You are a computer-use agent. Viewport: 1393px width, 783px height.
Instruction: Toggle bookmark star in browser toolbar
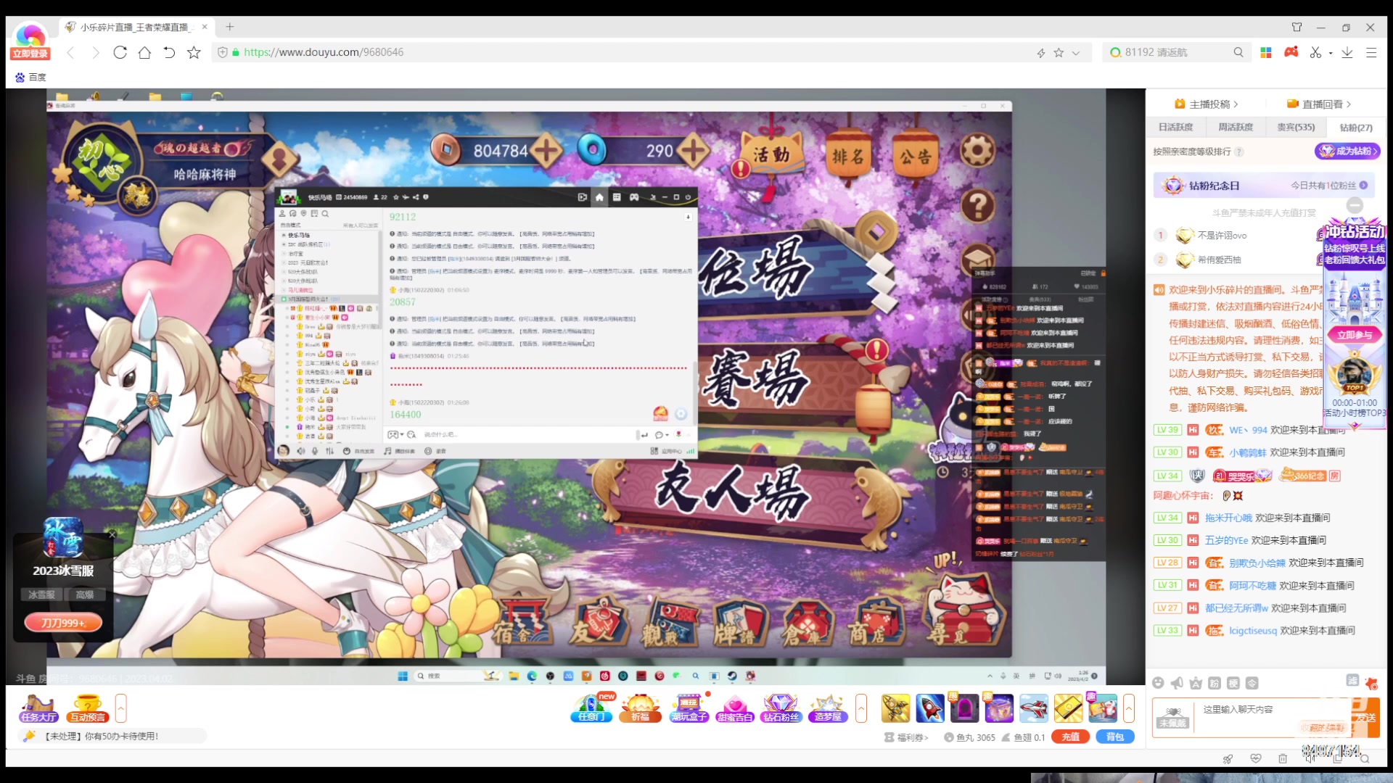pyautogui.click(x=194, y=52)
